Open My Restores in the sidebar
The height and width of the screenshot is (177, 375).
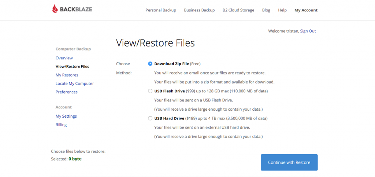tap(67, 75)
